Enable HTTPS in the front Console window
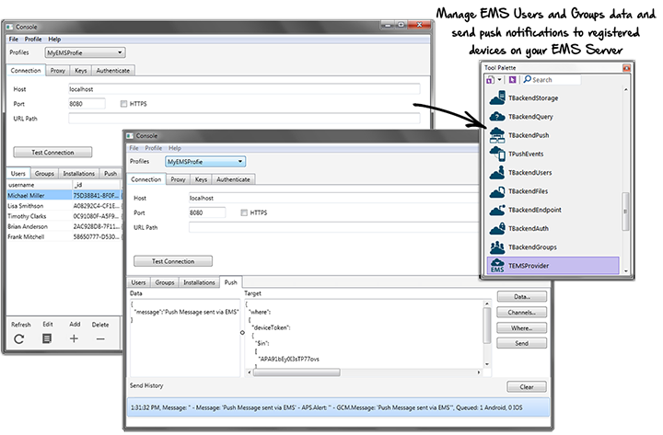Screen dimensions: 663x435 click(x=244, y=212)
